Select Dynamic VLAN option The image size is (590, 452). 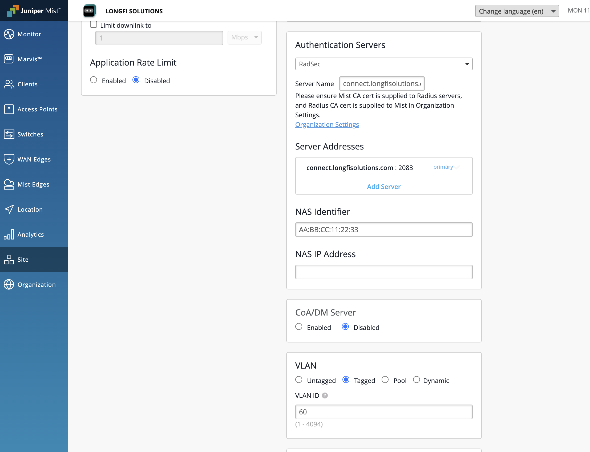[417, 380]
